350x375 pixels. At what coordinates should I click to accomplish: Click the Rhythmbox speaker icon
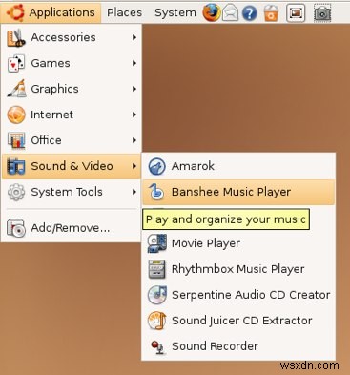point(156,269)
